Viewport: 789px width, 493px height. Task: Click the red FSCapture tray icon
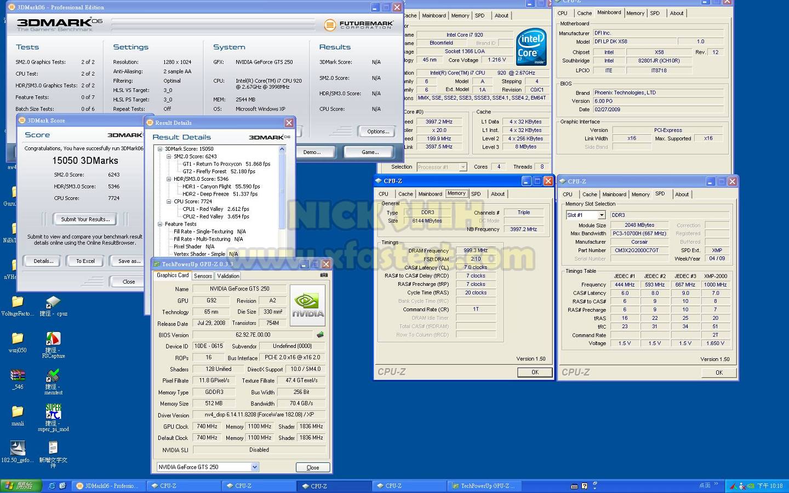(x=734, y=486)
